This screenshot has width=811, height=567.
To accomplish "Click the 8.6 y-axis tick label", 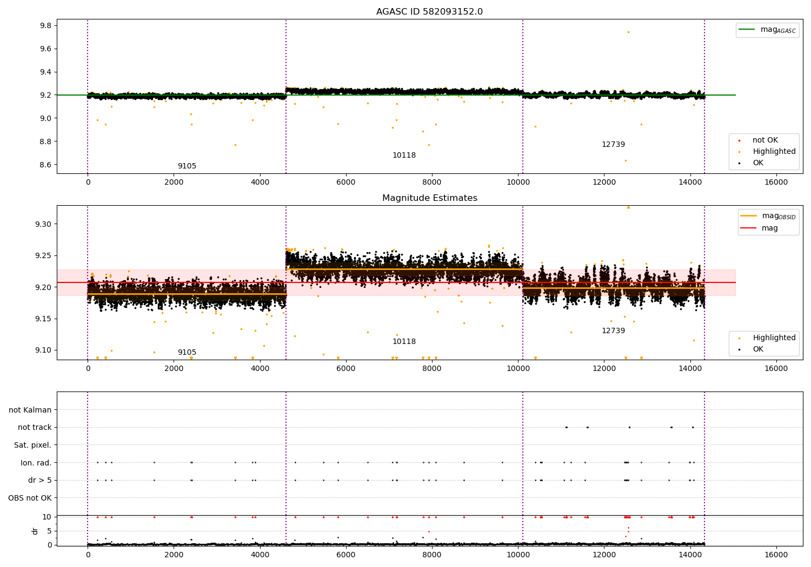I will (45, 165).
